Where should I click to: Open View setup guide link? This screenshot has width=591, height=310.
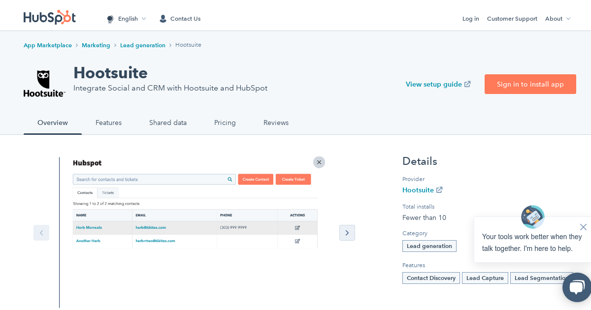[434, 84]
